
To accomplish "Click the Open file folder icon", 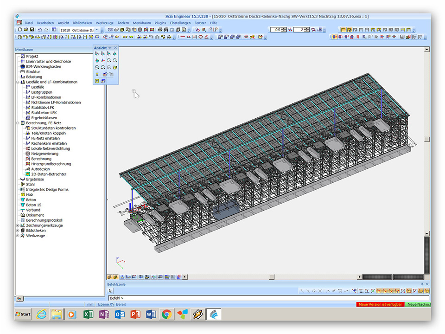I will coord(26,30).
